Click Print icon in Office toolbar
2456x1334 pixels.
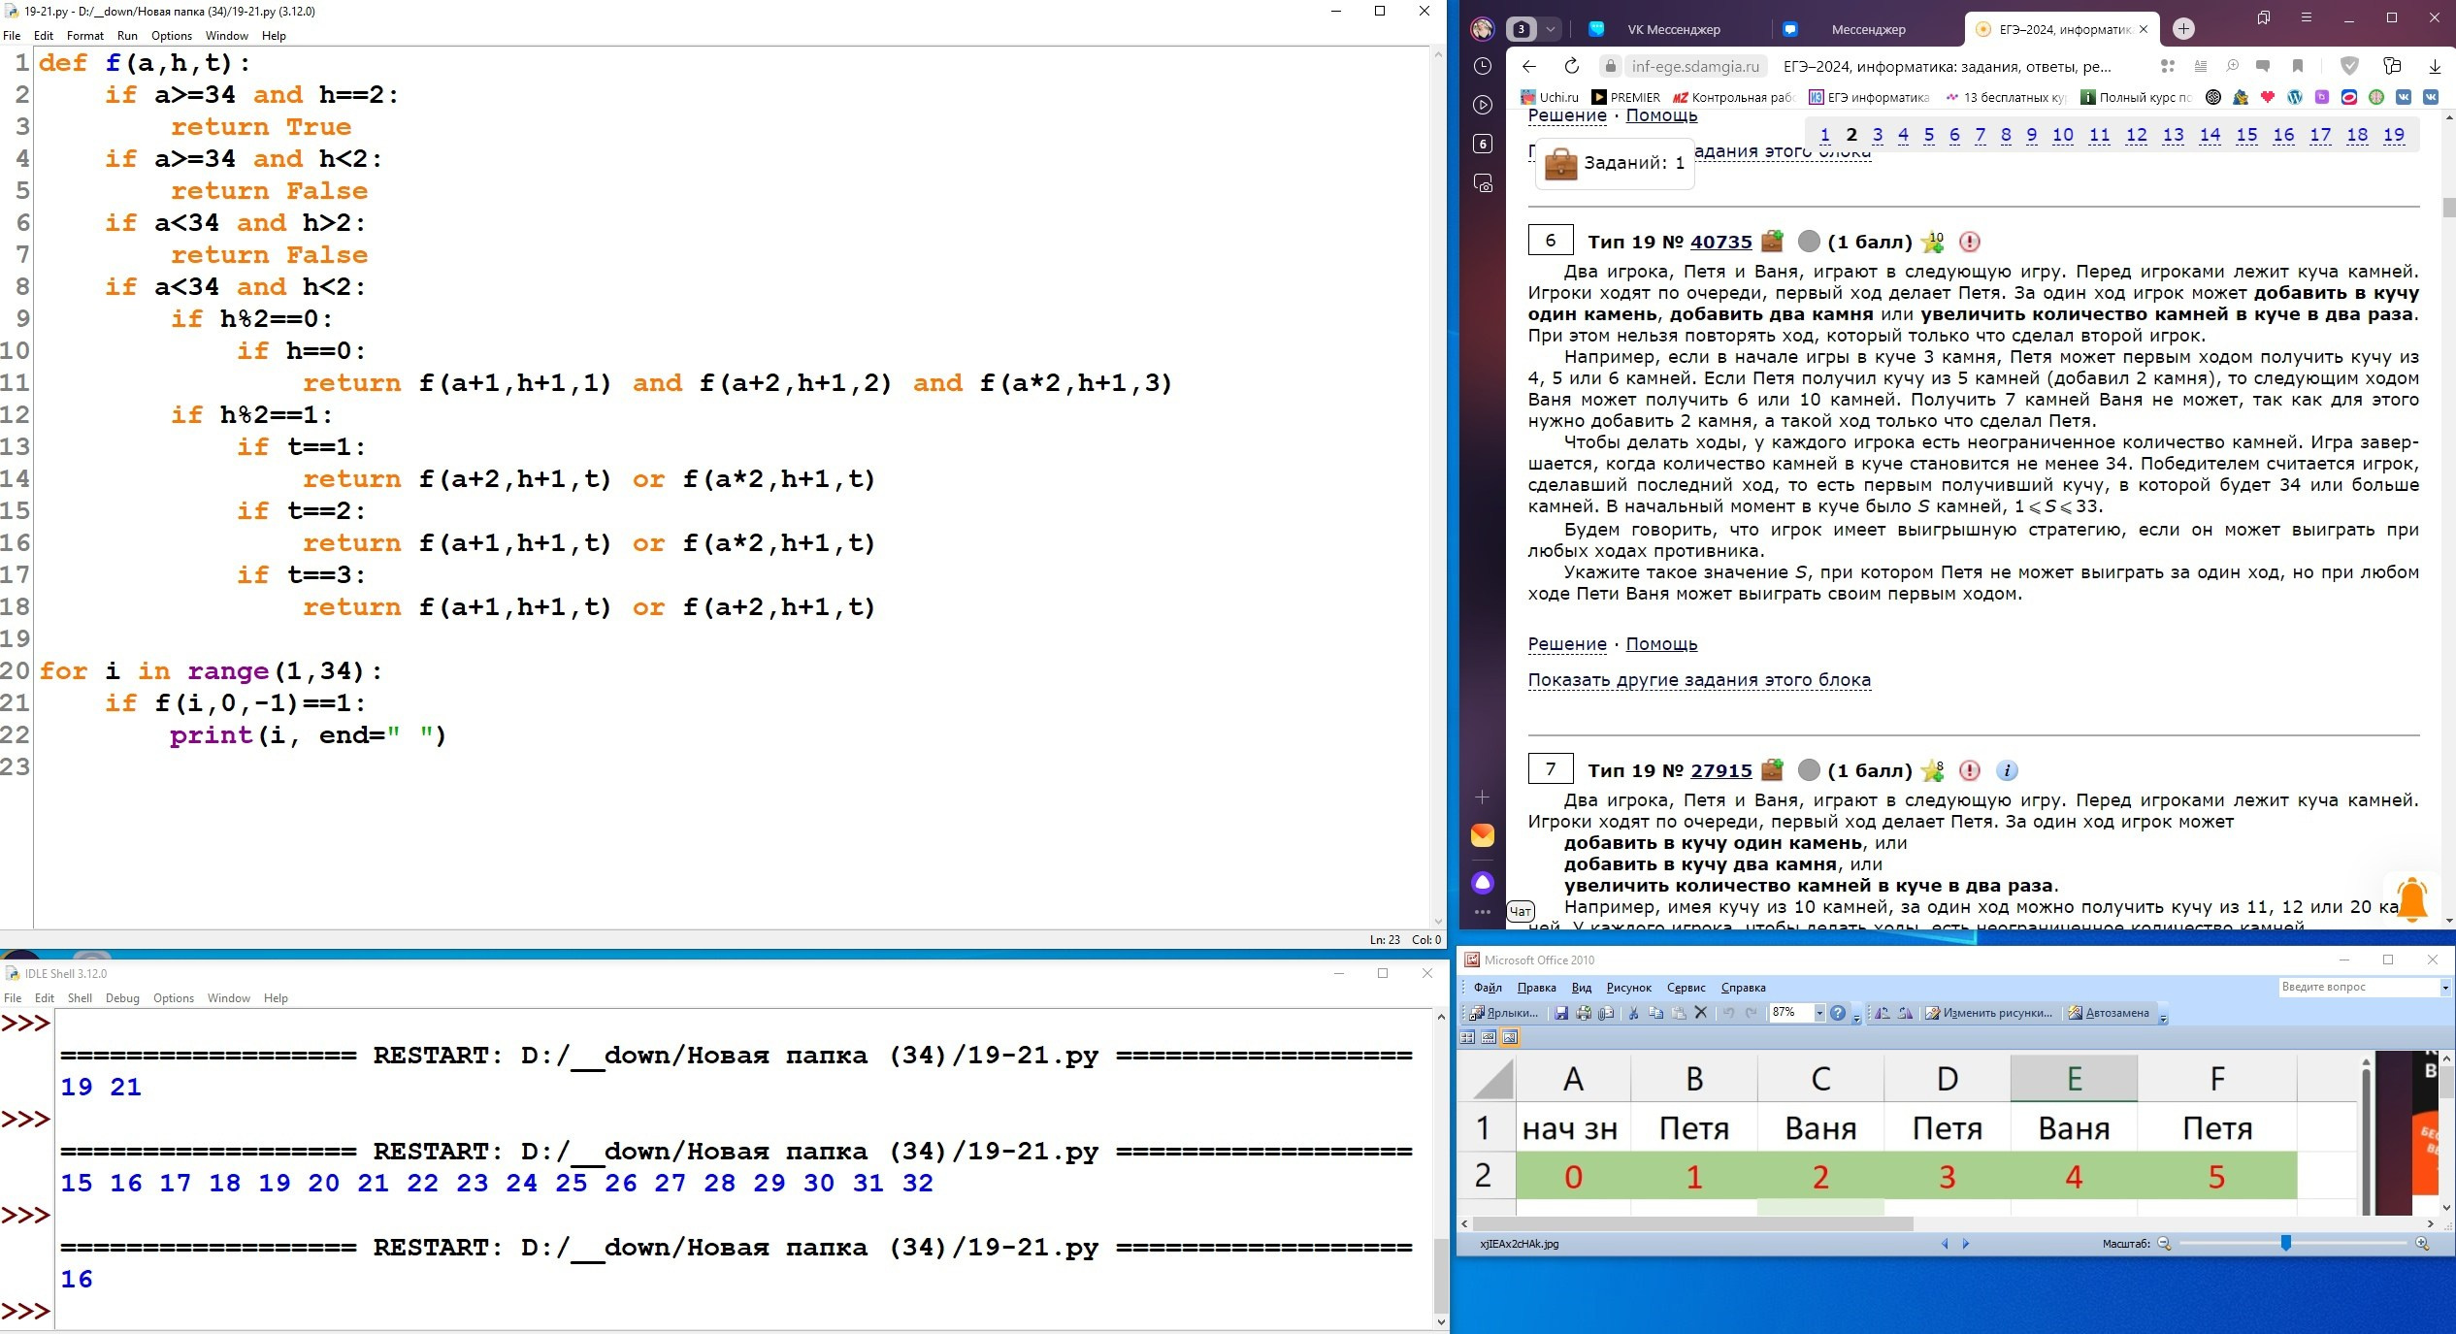(1584, 1013)
